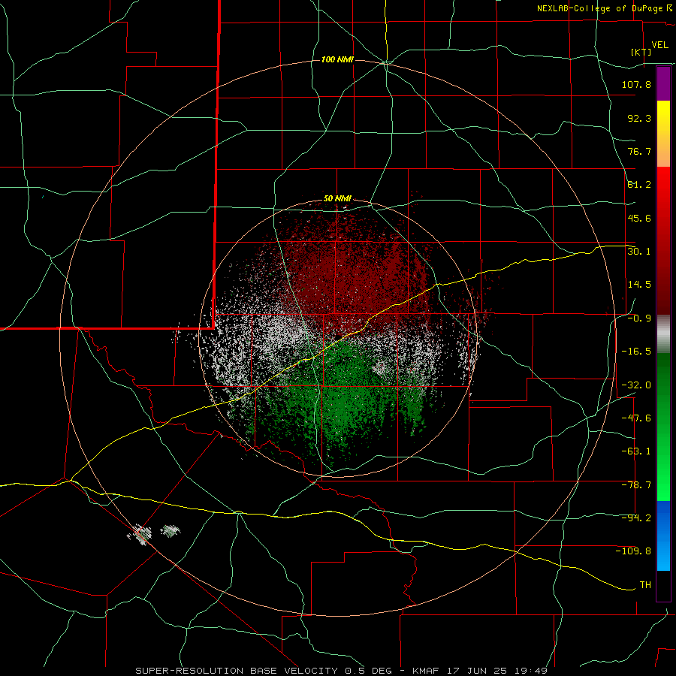The height and width of the screenshot is (676, 676).
Task: Select the 30.1 legend value
Action: [x=639, y=252]
